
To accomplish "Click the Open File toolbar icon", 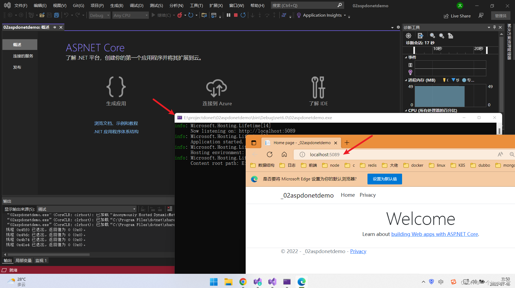I will click(x=42, y=15).
